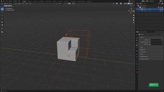Screen dimensions: 164x92
Task: Activate the Cursor tool in toolbar
Action: click(x=2, y=12)
